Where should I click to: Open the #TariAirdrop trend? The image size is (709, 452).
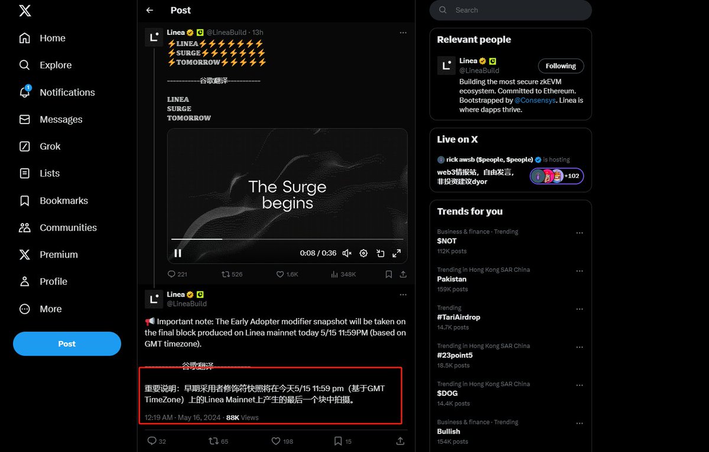point(458,317)
